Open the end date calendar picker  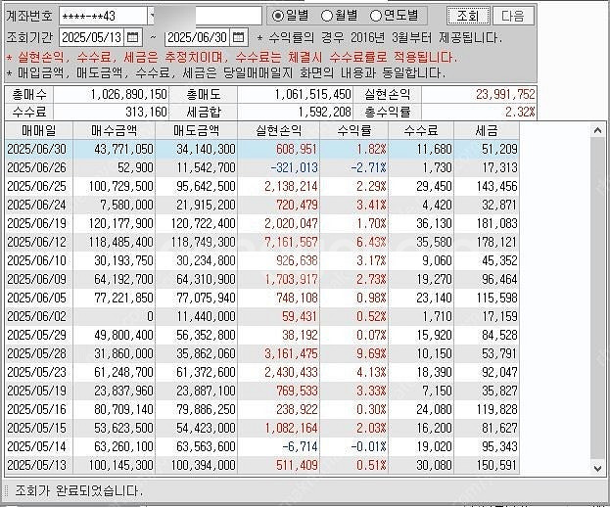click(239, 37)
